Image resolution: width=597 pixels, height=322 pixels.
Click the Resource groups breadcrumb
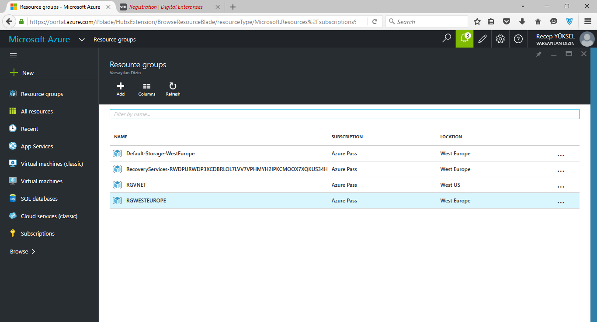coord(115,39)
